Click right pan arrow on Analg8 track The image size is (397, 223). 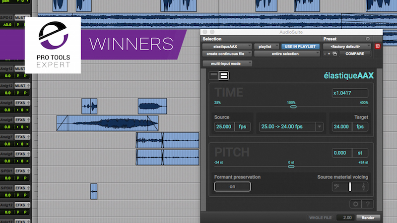coord(27,161)
